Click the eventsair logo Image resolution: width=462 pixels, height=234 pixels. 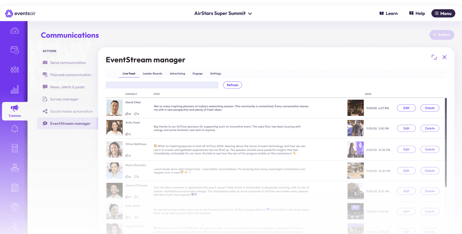tap(20, 13)
